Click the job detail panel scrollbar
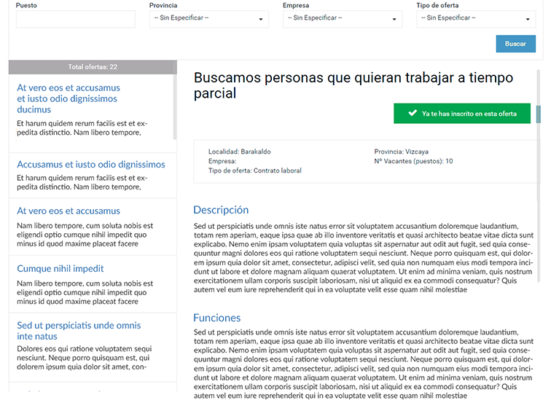This screenshot has width=551, height=419. tap(539, 114)
